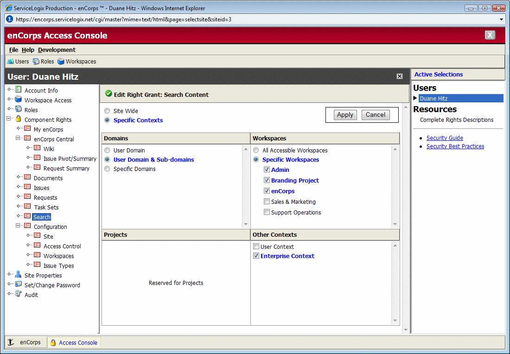Choose the User Domain radio button
The image size is (510, 354).
107,150
